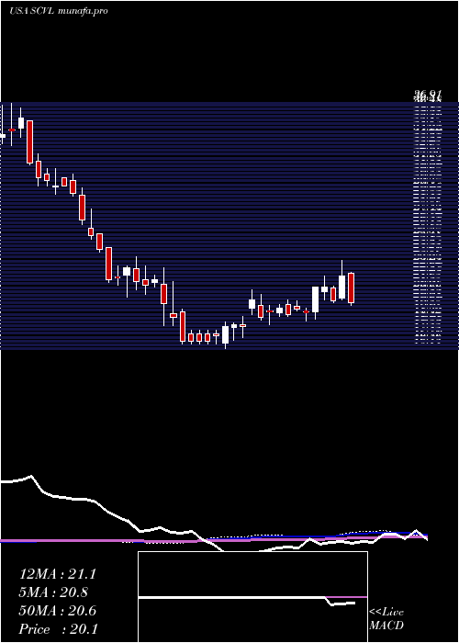Click the 5MA : 20.8 value
Image resolution: width=459 pixels, height=643 pixels.
(x=53, y=592)
